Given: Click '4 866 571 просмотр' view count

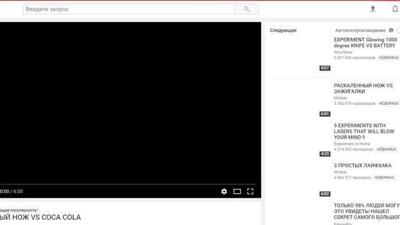Looking at the screenshot, I should click(x=352, y=177).
